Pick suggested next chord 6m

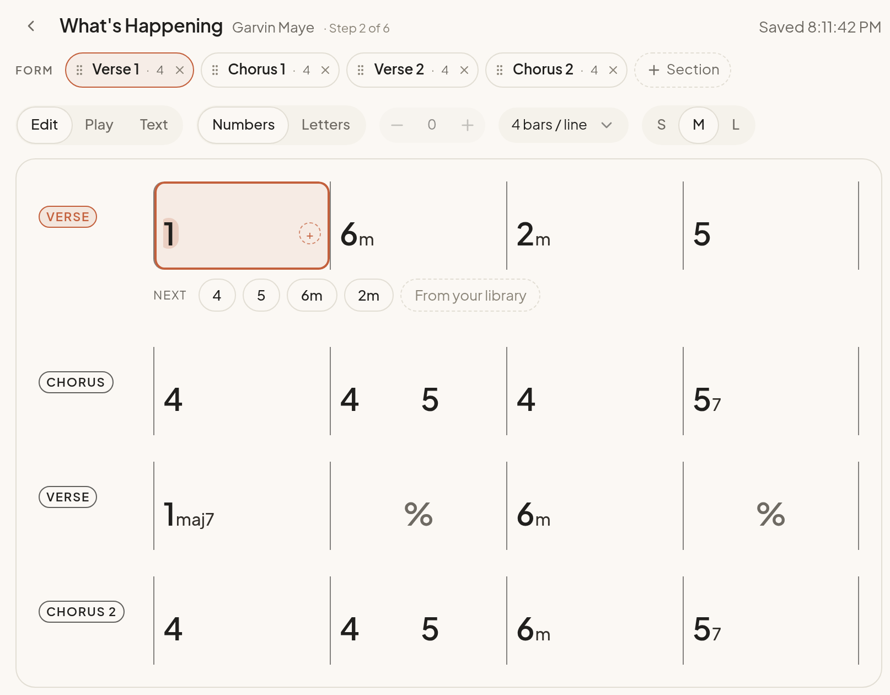click(x=312, y=296)
